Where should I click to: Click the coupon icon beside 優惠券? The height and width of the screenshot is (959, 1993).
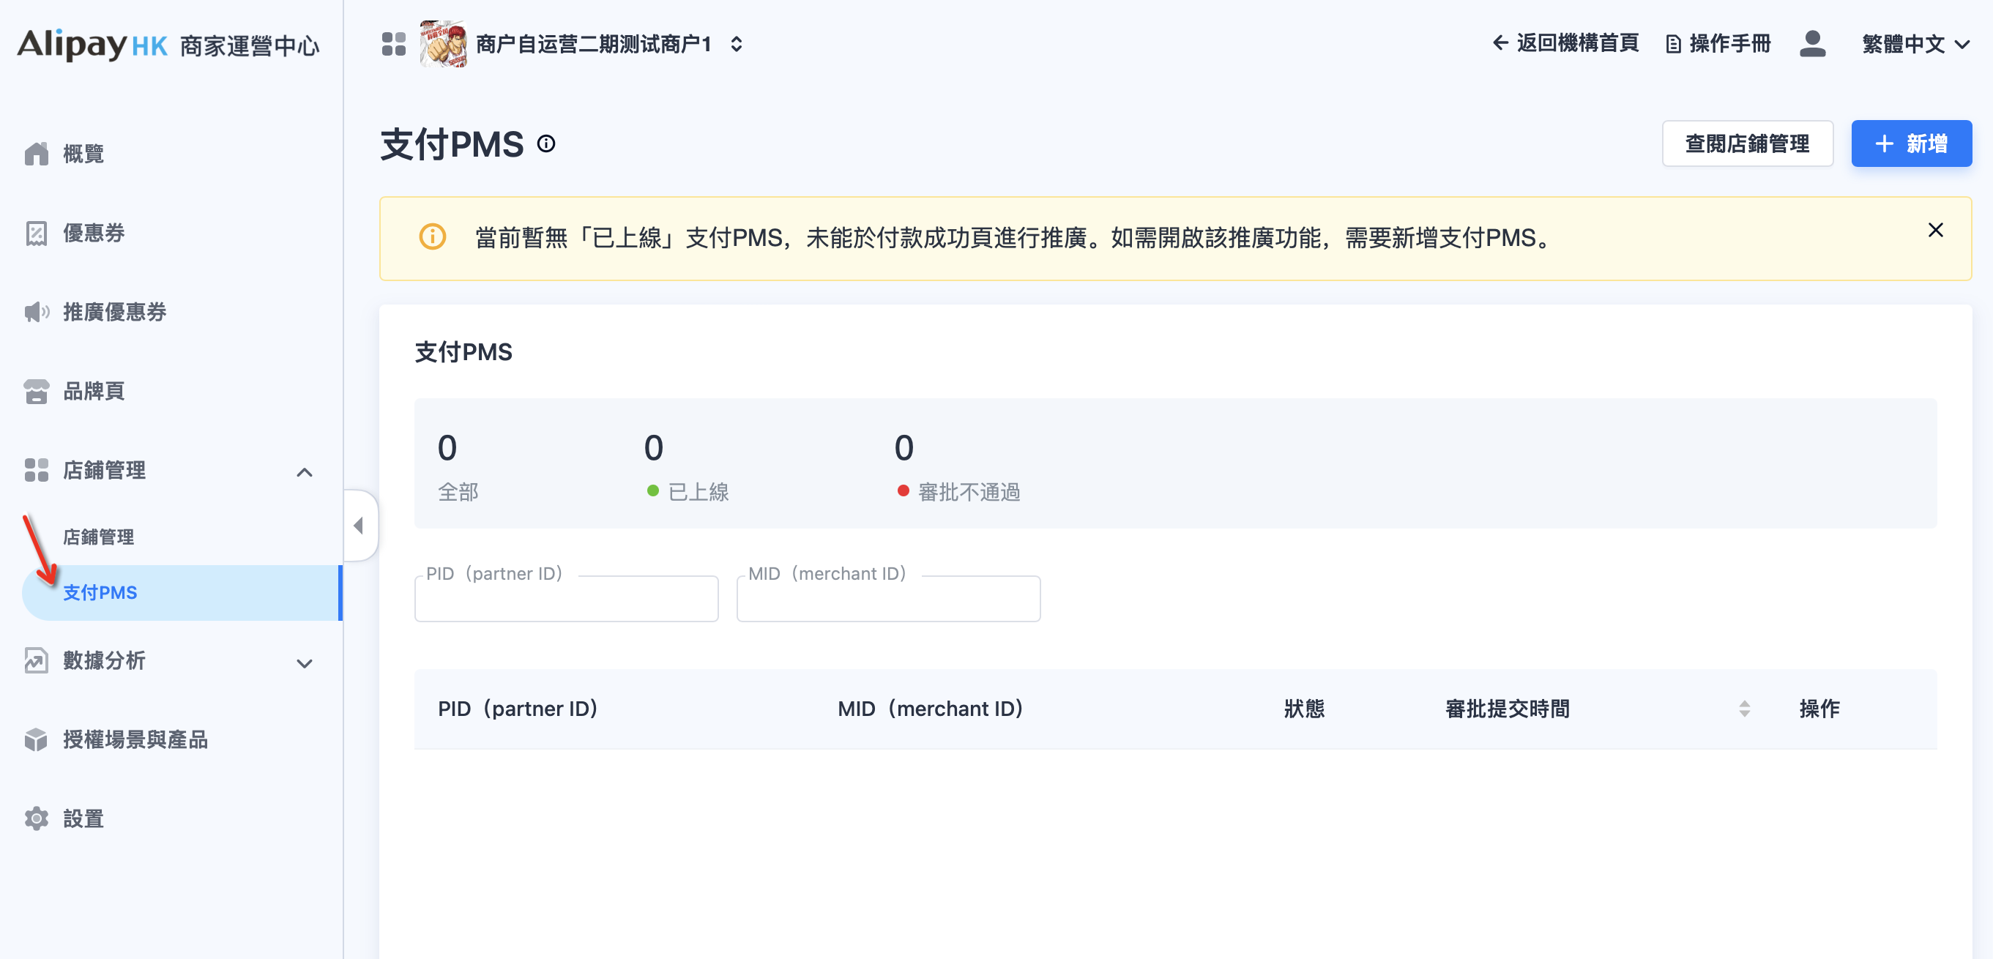point(37,233)
